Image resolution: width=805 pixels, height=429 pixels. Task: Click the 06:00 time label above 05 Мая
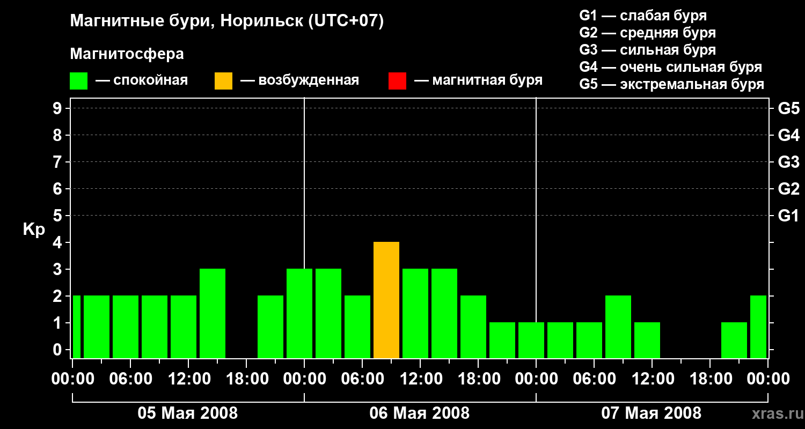[x=130, y=379]
